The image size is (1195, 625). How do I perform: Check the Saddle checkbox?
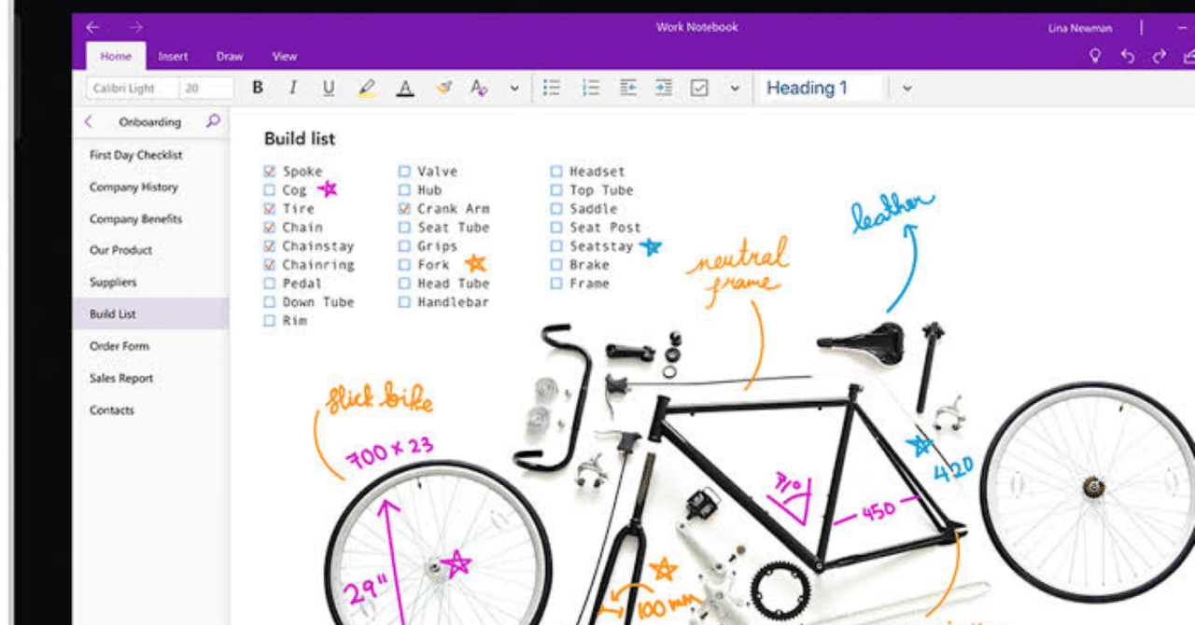(558, 208)
